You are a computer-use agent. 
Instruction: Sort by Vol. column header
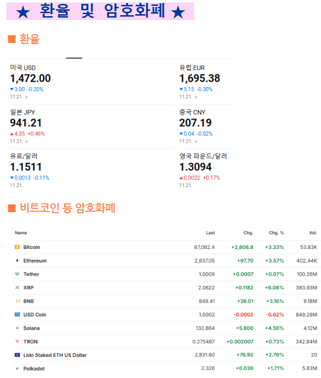tap(313, 233)
